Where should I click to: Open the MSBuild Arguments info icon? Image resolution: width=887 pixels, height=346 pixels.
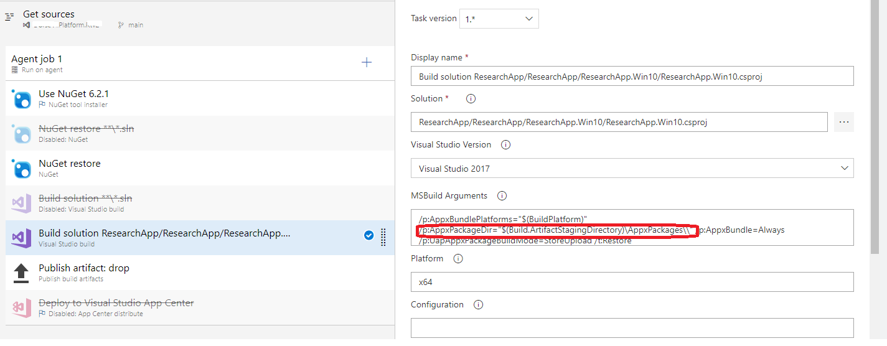[x=502, y=196]
